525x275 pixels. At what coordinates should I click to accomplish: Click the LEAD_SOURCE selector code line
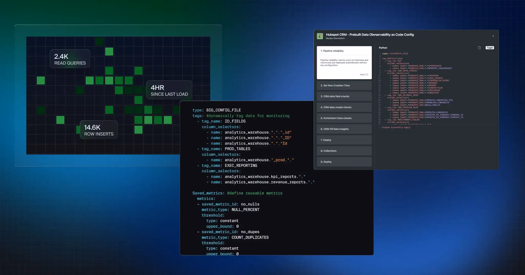(x=416, y=78)
